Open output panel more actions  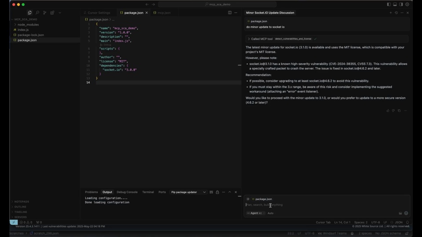point(223,192)
